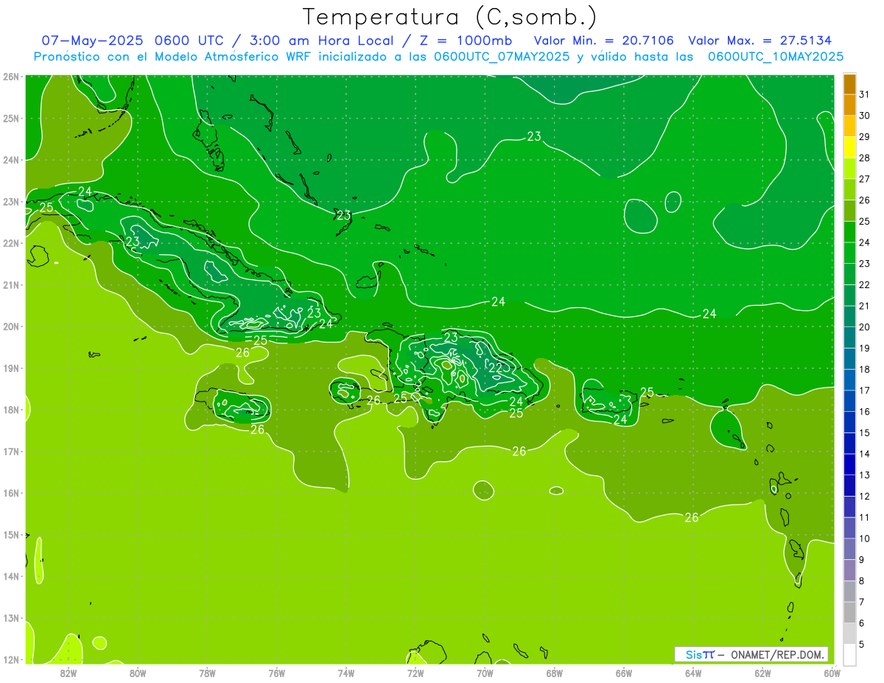Click the '82W' longitude axis label
884x683 pixels.
[69, 672]
